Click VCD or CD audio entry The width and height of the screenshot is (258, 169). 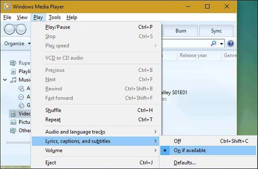(96, 58)
